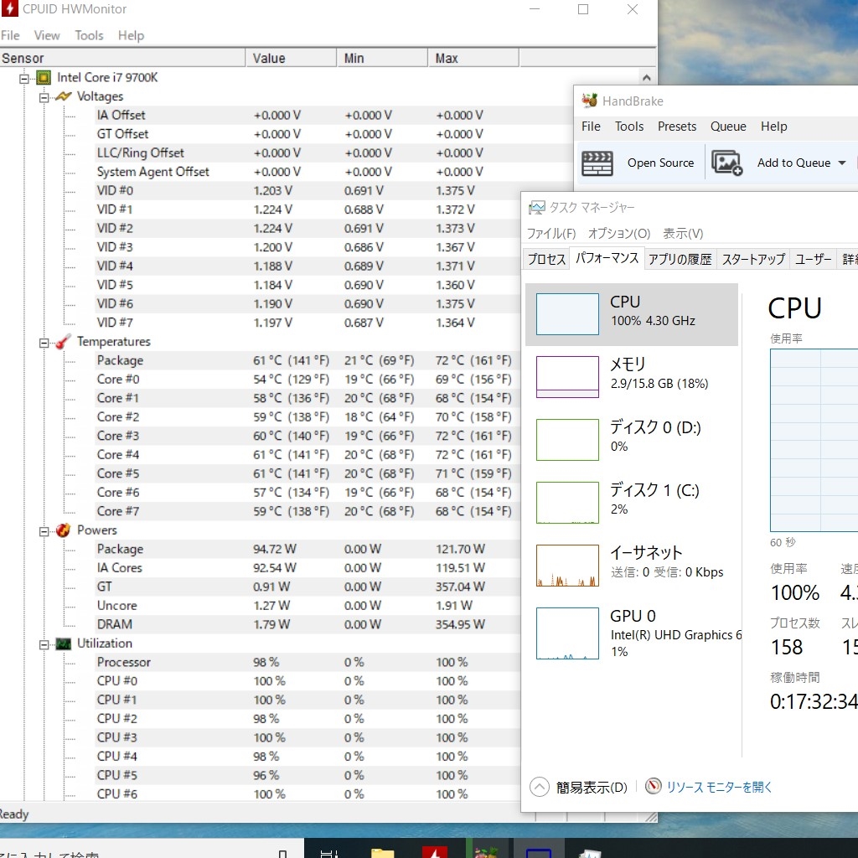Click the HandBrake pineapple title icon
The image size is (858, 858).
tap(589, 101)
